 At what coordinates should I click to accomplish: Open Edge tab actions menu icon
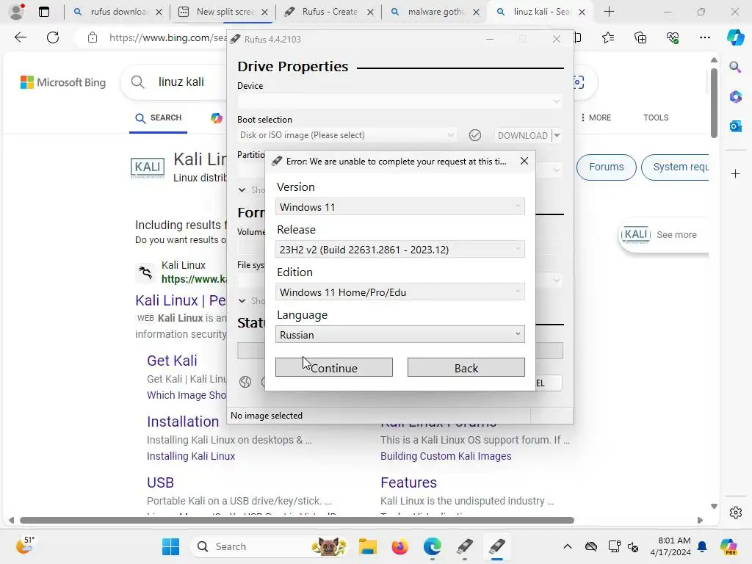43,12
